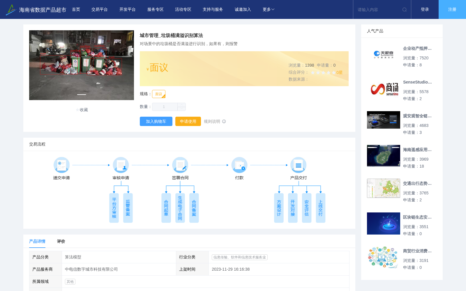Click the 其他 domain tag
Viewport: 466px width, 291px height.
(x=70, y=282)
